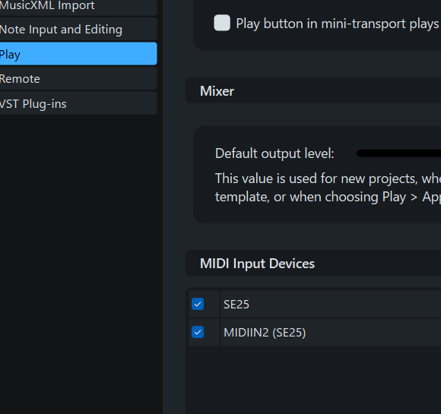Switch to the Remote preferences page

pos(78,78)
